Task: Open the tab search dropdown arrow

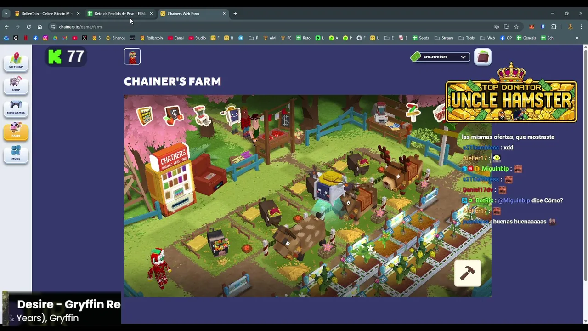Action: (x=6, y=14)
